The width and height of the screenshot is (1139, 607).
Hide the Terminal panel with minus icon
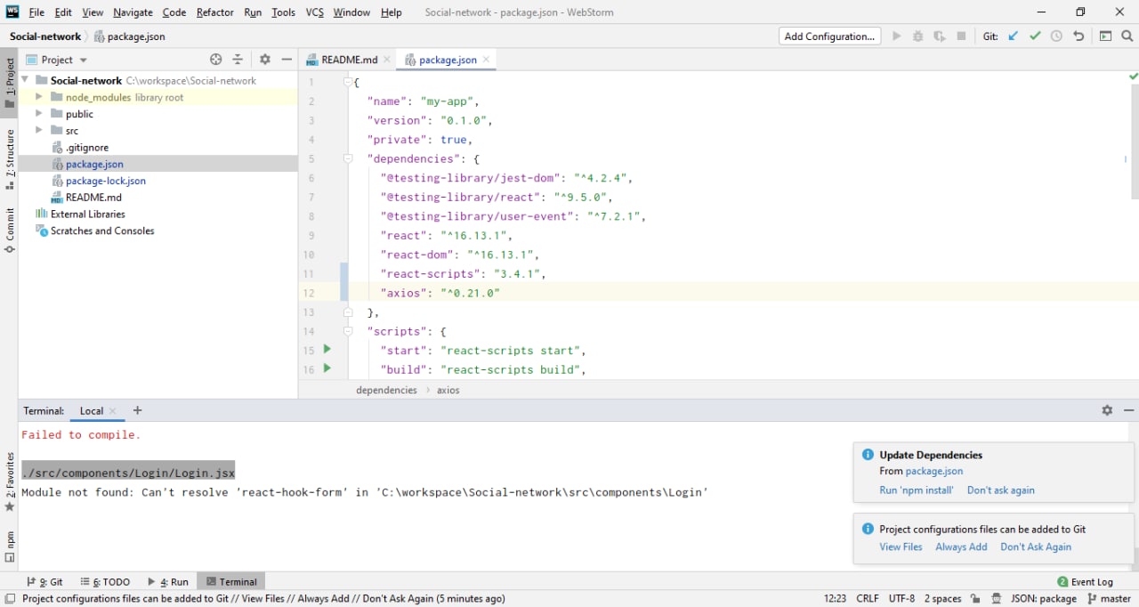1129,410
